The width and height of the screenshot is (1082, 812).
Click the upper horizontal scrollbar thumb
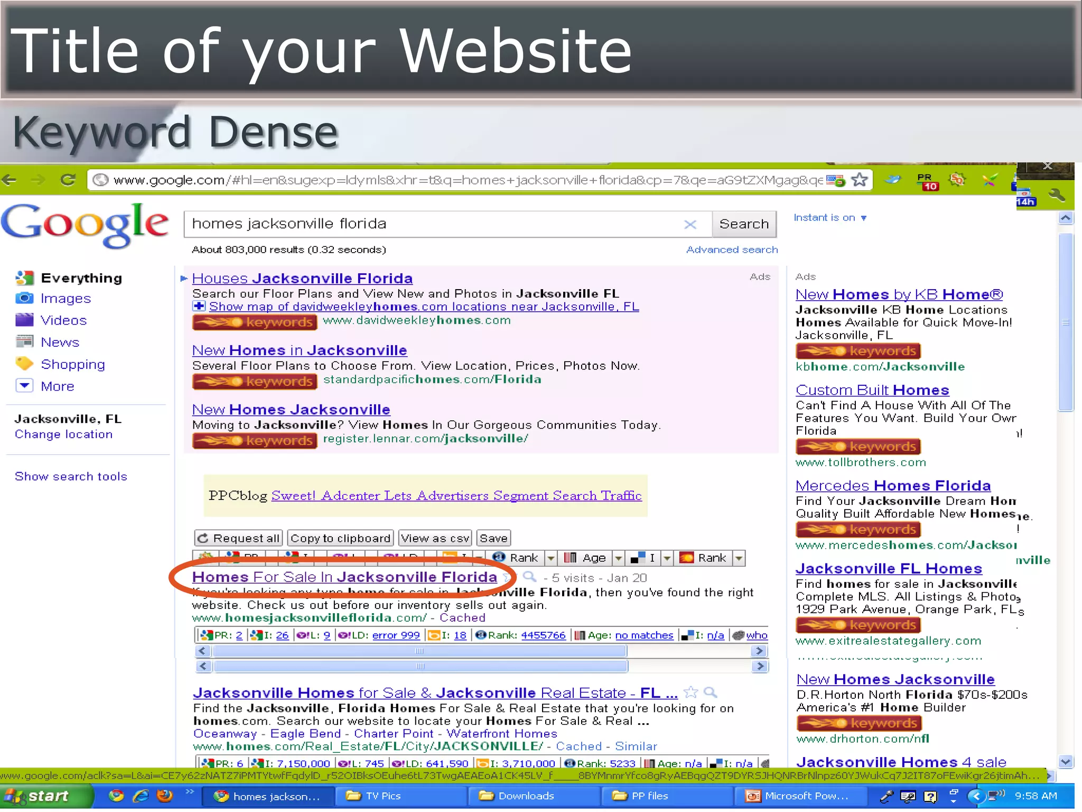coord(419,651)
